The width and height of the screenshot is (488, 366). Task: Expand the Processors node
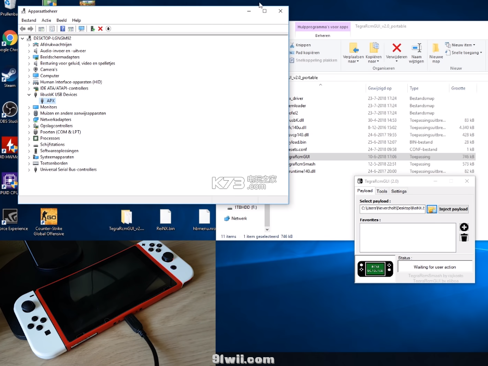29,138
